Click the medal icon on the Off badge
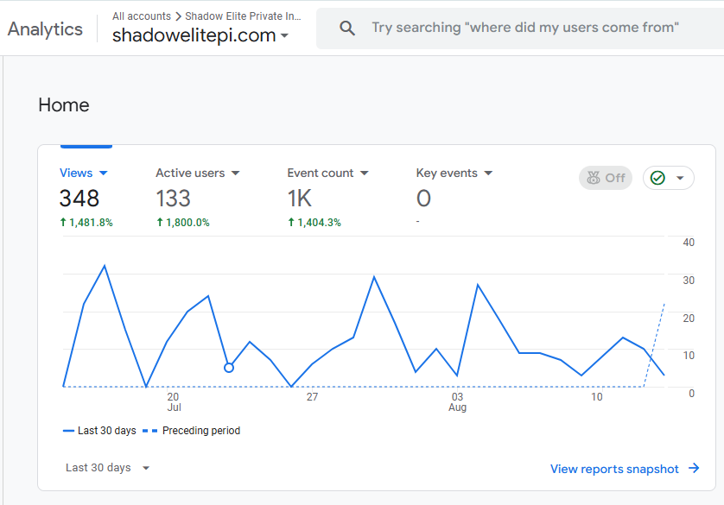Viewport: 724px width, 505px height. (x=593, y=178)
